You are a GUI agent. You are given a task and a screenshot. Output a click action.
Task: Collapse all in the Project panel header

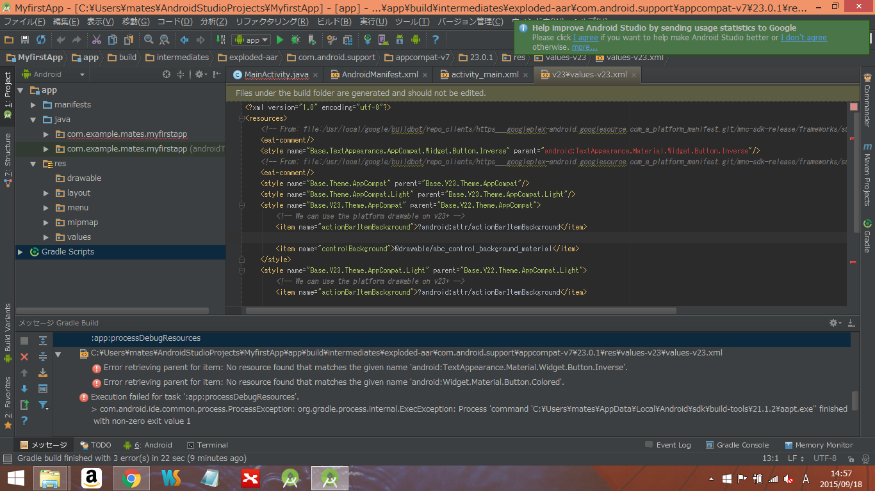181,74
